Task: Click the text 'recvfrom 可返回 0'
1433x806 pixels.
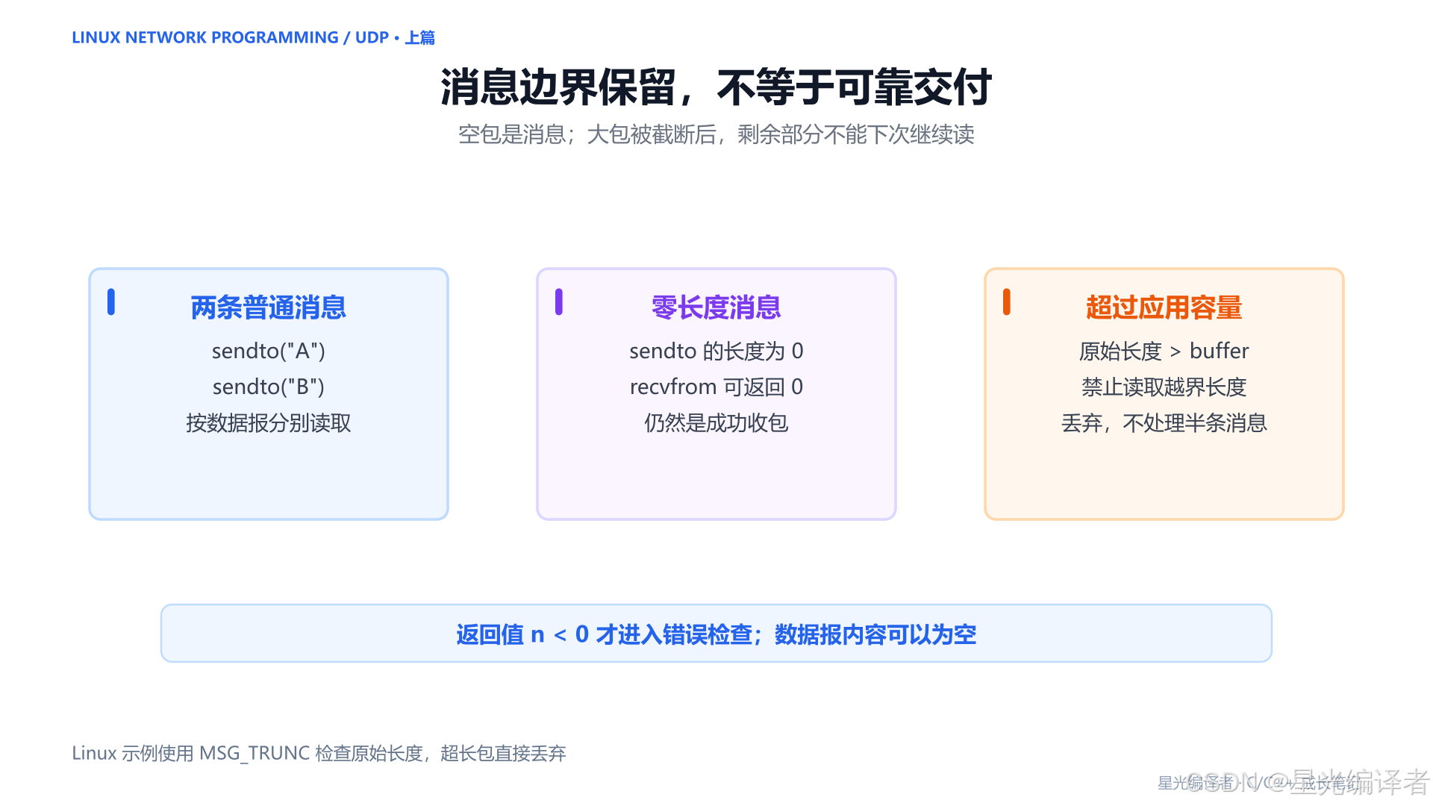Action: 716,387
